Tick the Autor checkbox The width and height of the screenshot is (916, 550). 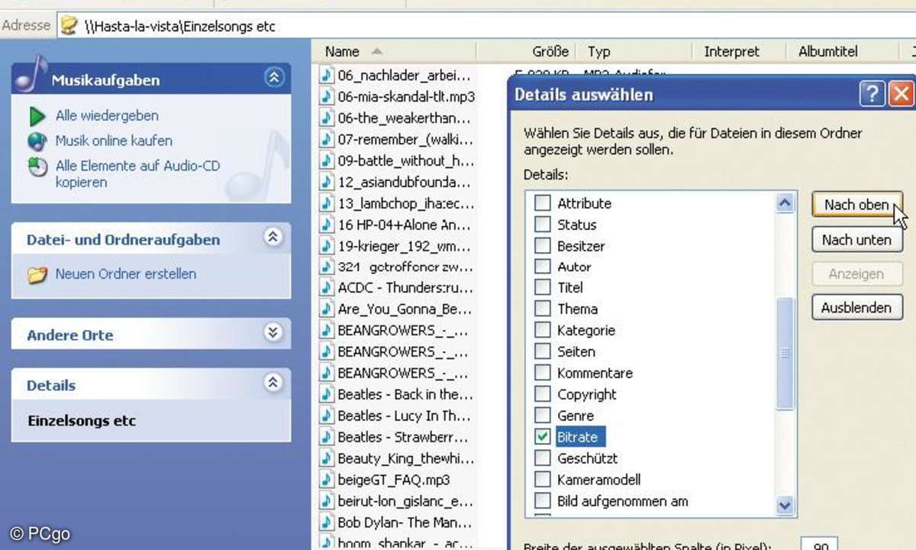pyautogui.click(x=542, y=267)
